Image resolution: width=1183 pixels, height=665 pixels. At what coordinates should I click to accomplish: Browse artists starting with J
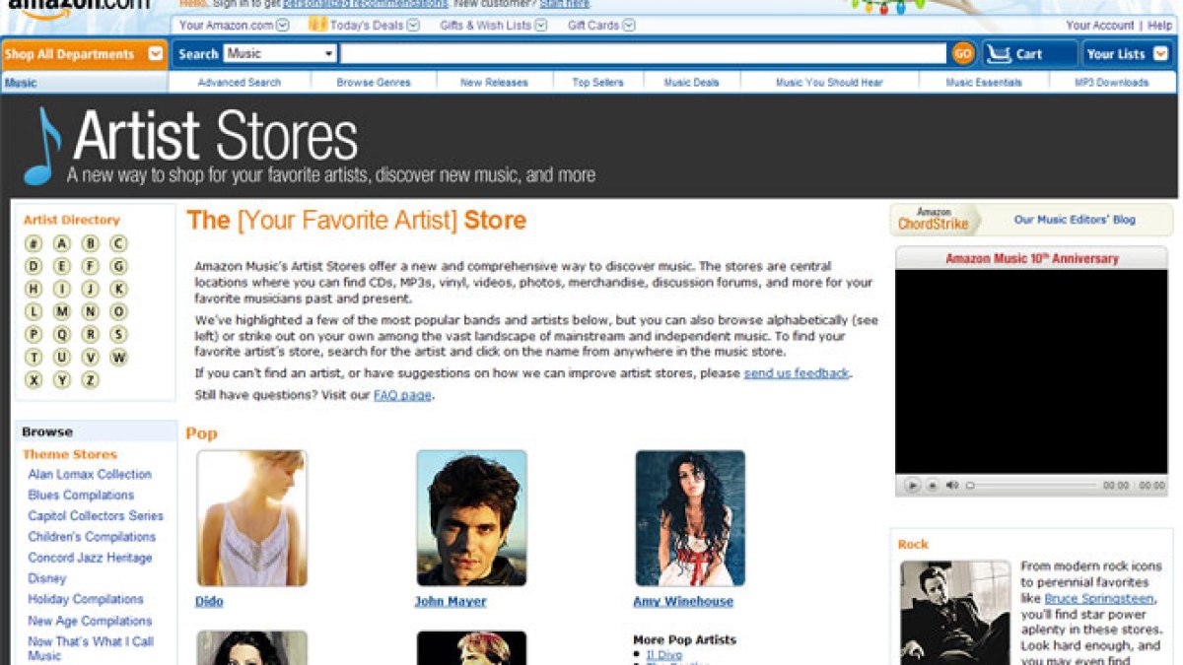(x=91, y=289)
